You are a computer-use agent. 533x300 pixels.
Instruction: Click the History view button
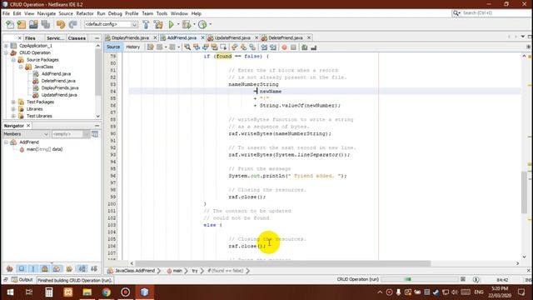[x=133, y=47]
